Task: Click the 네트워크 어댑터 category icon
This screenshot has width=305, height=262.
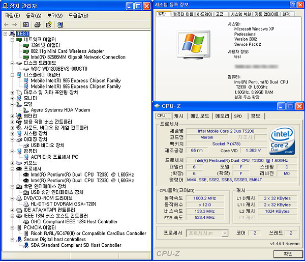Action: click(x=19, y=40)
